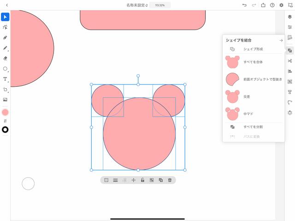The image size is (295, 221).
Task: Click group icon in context bar
Action: pos(152,180)
